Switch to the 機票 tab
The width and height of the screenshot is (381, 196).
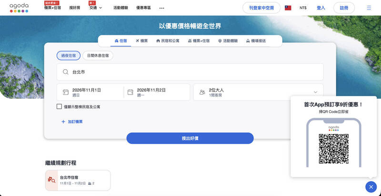point(142,41)
